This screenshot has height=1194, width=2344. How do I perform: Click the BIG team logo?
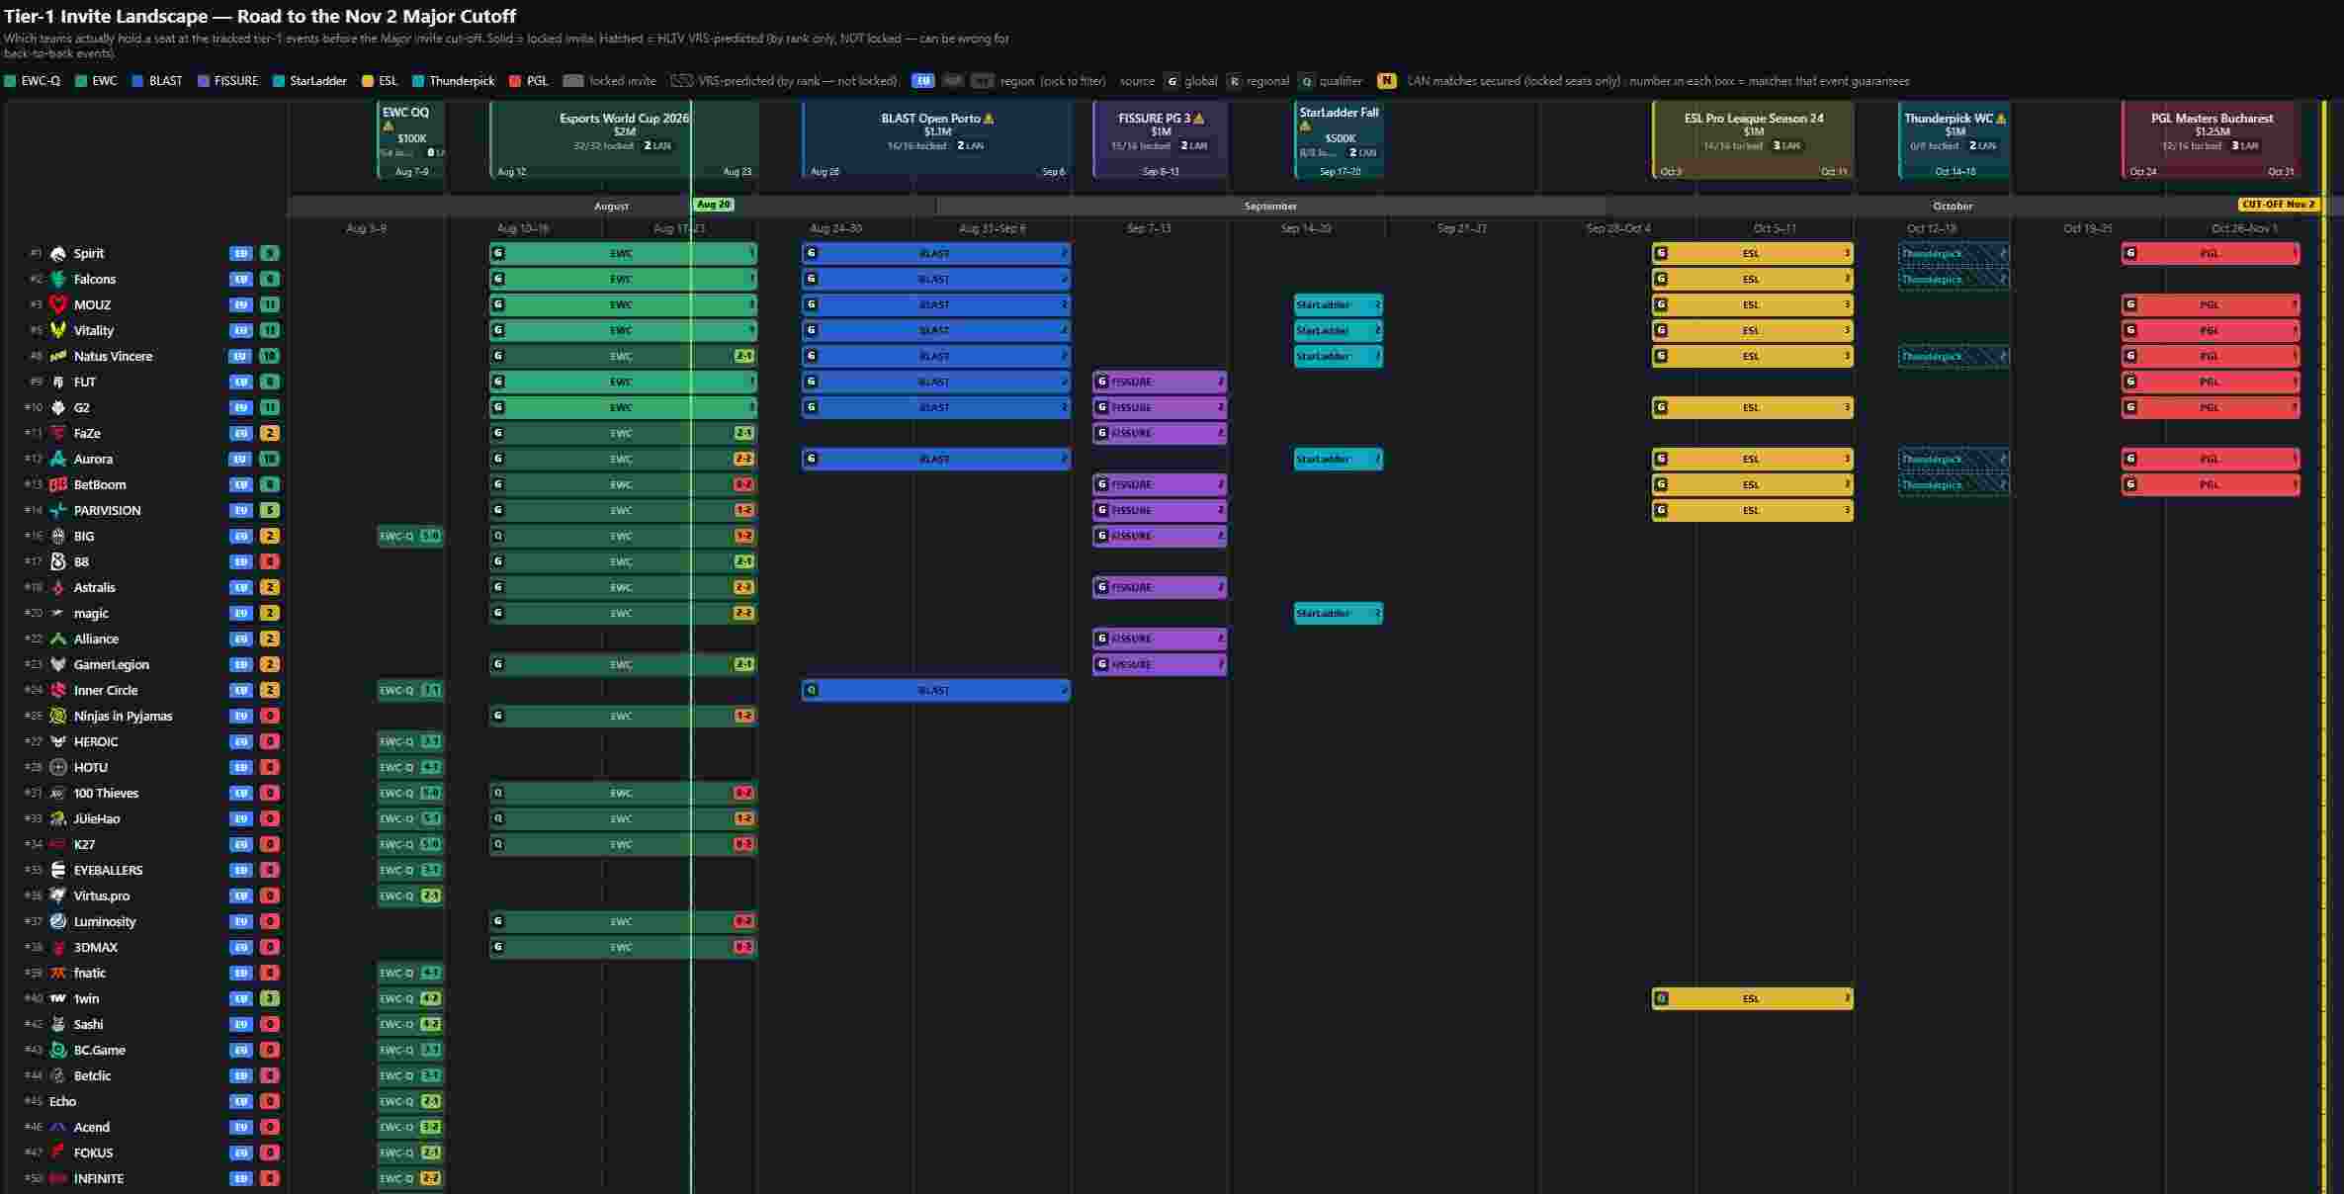pos(58,537)
